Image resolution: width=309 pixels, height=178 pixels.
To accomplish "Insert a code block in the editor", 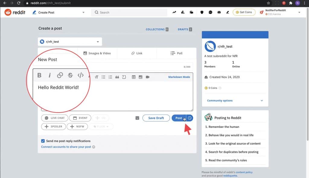I will [124, 77].
